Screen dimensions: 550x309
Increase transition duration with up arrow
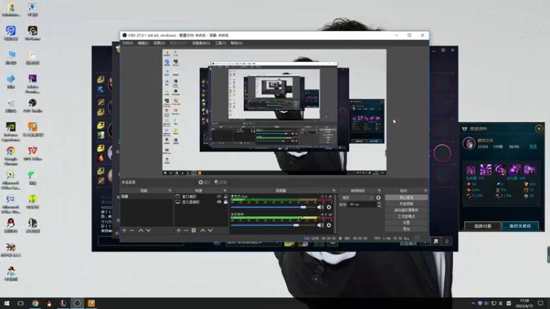point(379,203)
